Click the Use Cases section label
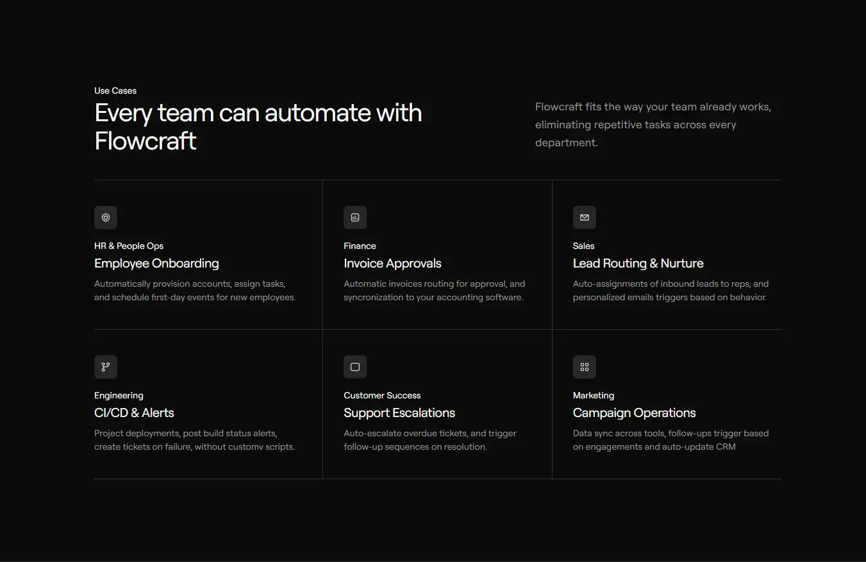The height and width of the screenshot is (562, 866). pos(115,90)
